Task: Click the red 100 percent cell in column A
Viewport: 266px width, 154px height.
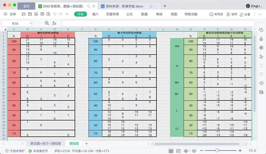Action: click(14, 41)
